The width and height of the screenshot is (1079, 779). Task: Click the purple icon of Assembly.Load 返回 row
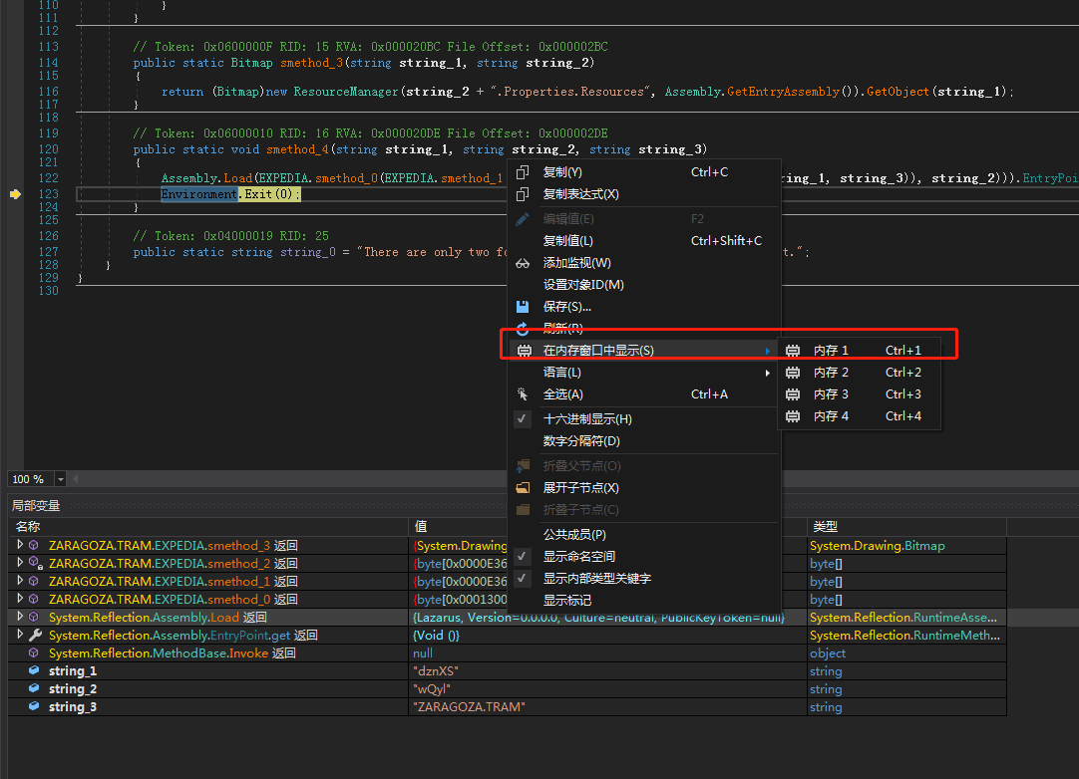[34, 617]
